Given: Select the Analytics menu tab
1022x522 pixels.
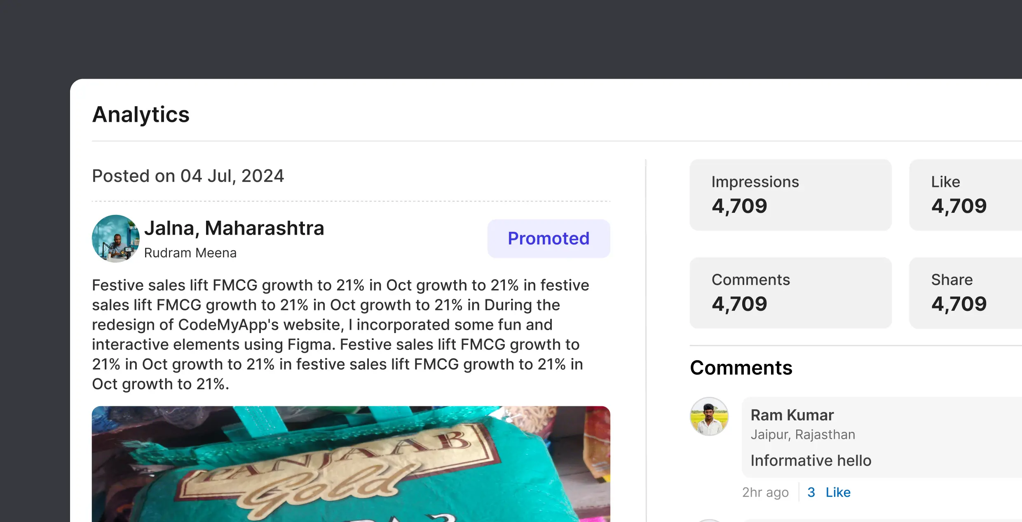Looking at the screenshot, I should [x=141, y=114].
